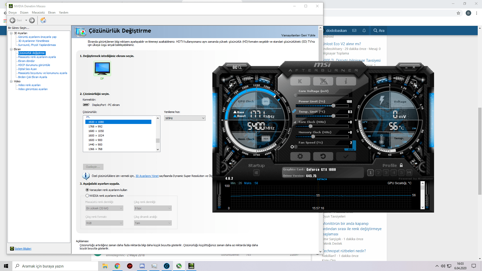This screenshot has height=271, width=482.
Task: Open the Masaüstü menu
Action: coord(38,13)
